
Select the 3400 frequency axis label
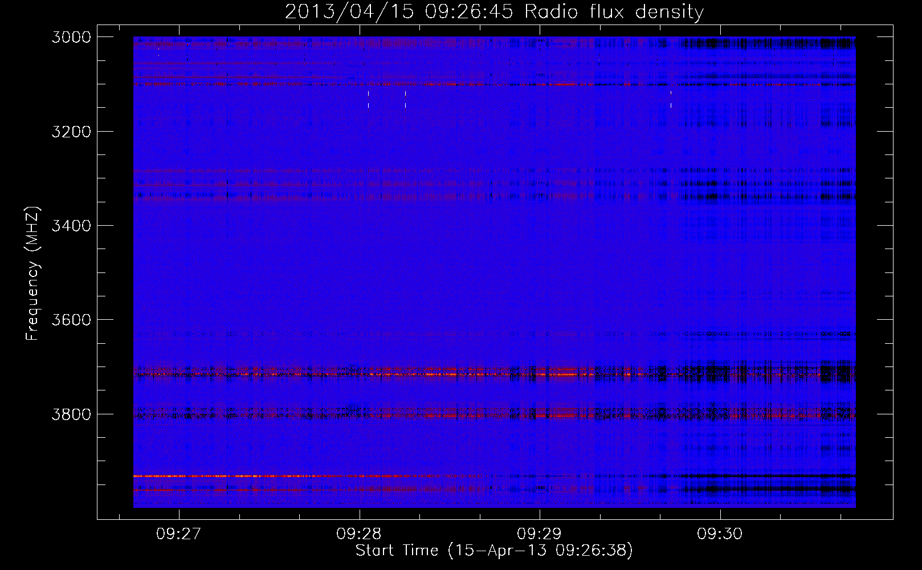pos(71,226)
